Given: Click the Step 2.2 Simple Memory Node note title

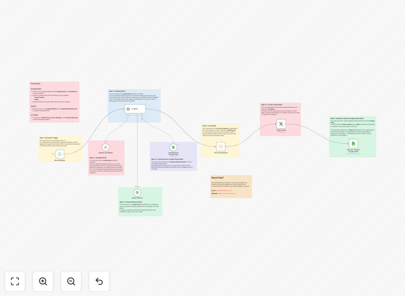Looking at the screenshot, I should [131, 202].
